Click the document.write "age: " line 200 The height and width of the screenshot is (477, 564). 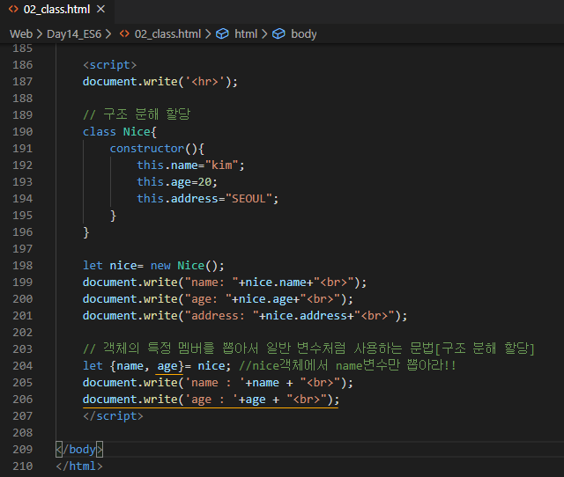point(218,299)
